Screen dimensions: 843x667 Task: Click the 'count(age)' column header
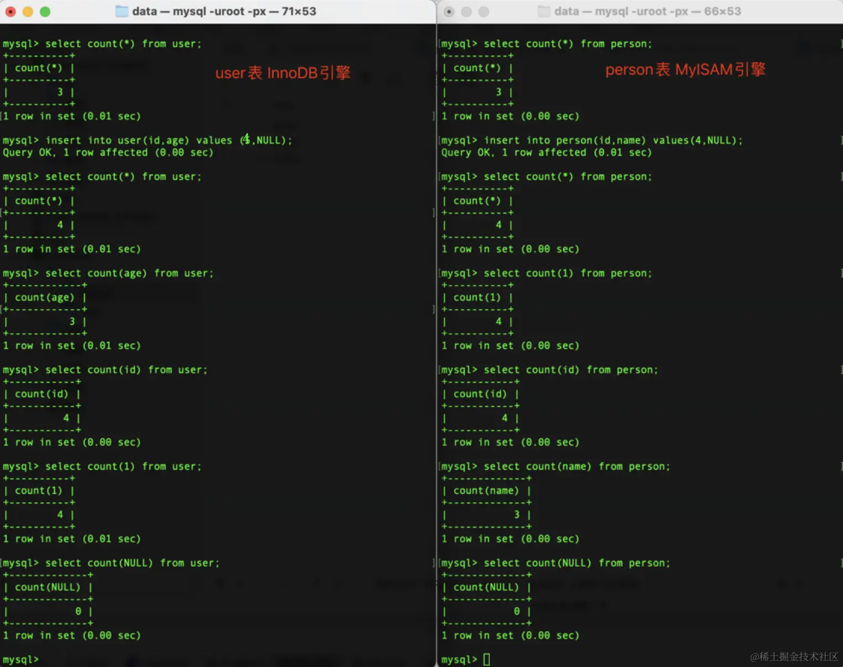tap(44, 298)
